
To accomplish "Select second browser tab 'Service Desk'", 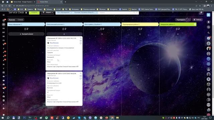I will pyautogui.click(x=49, y=2).
